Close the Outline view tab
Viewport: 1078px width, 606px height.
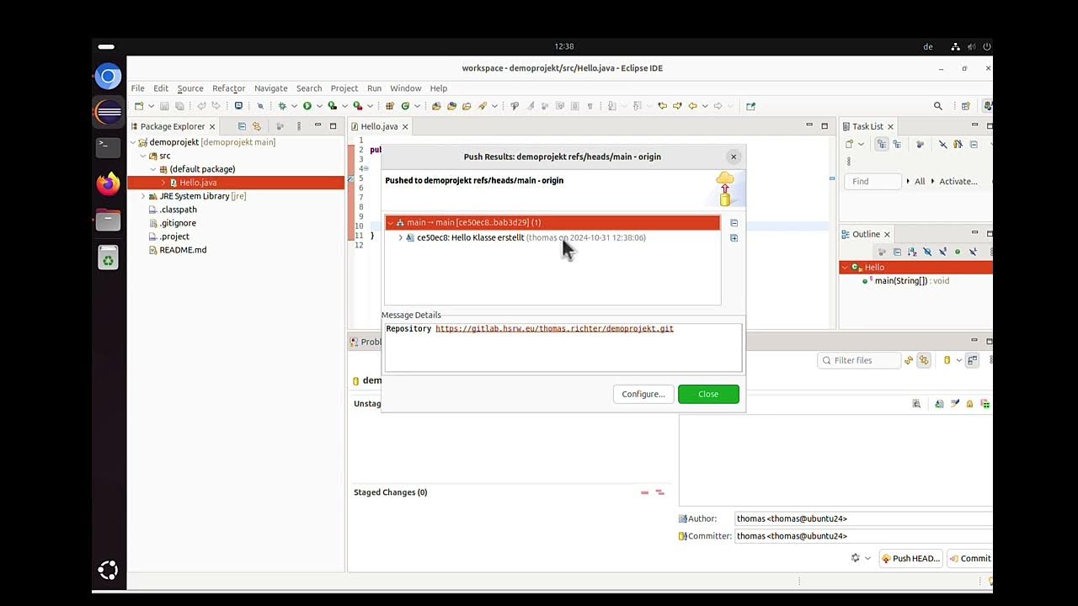(x=887, y=234)
